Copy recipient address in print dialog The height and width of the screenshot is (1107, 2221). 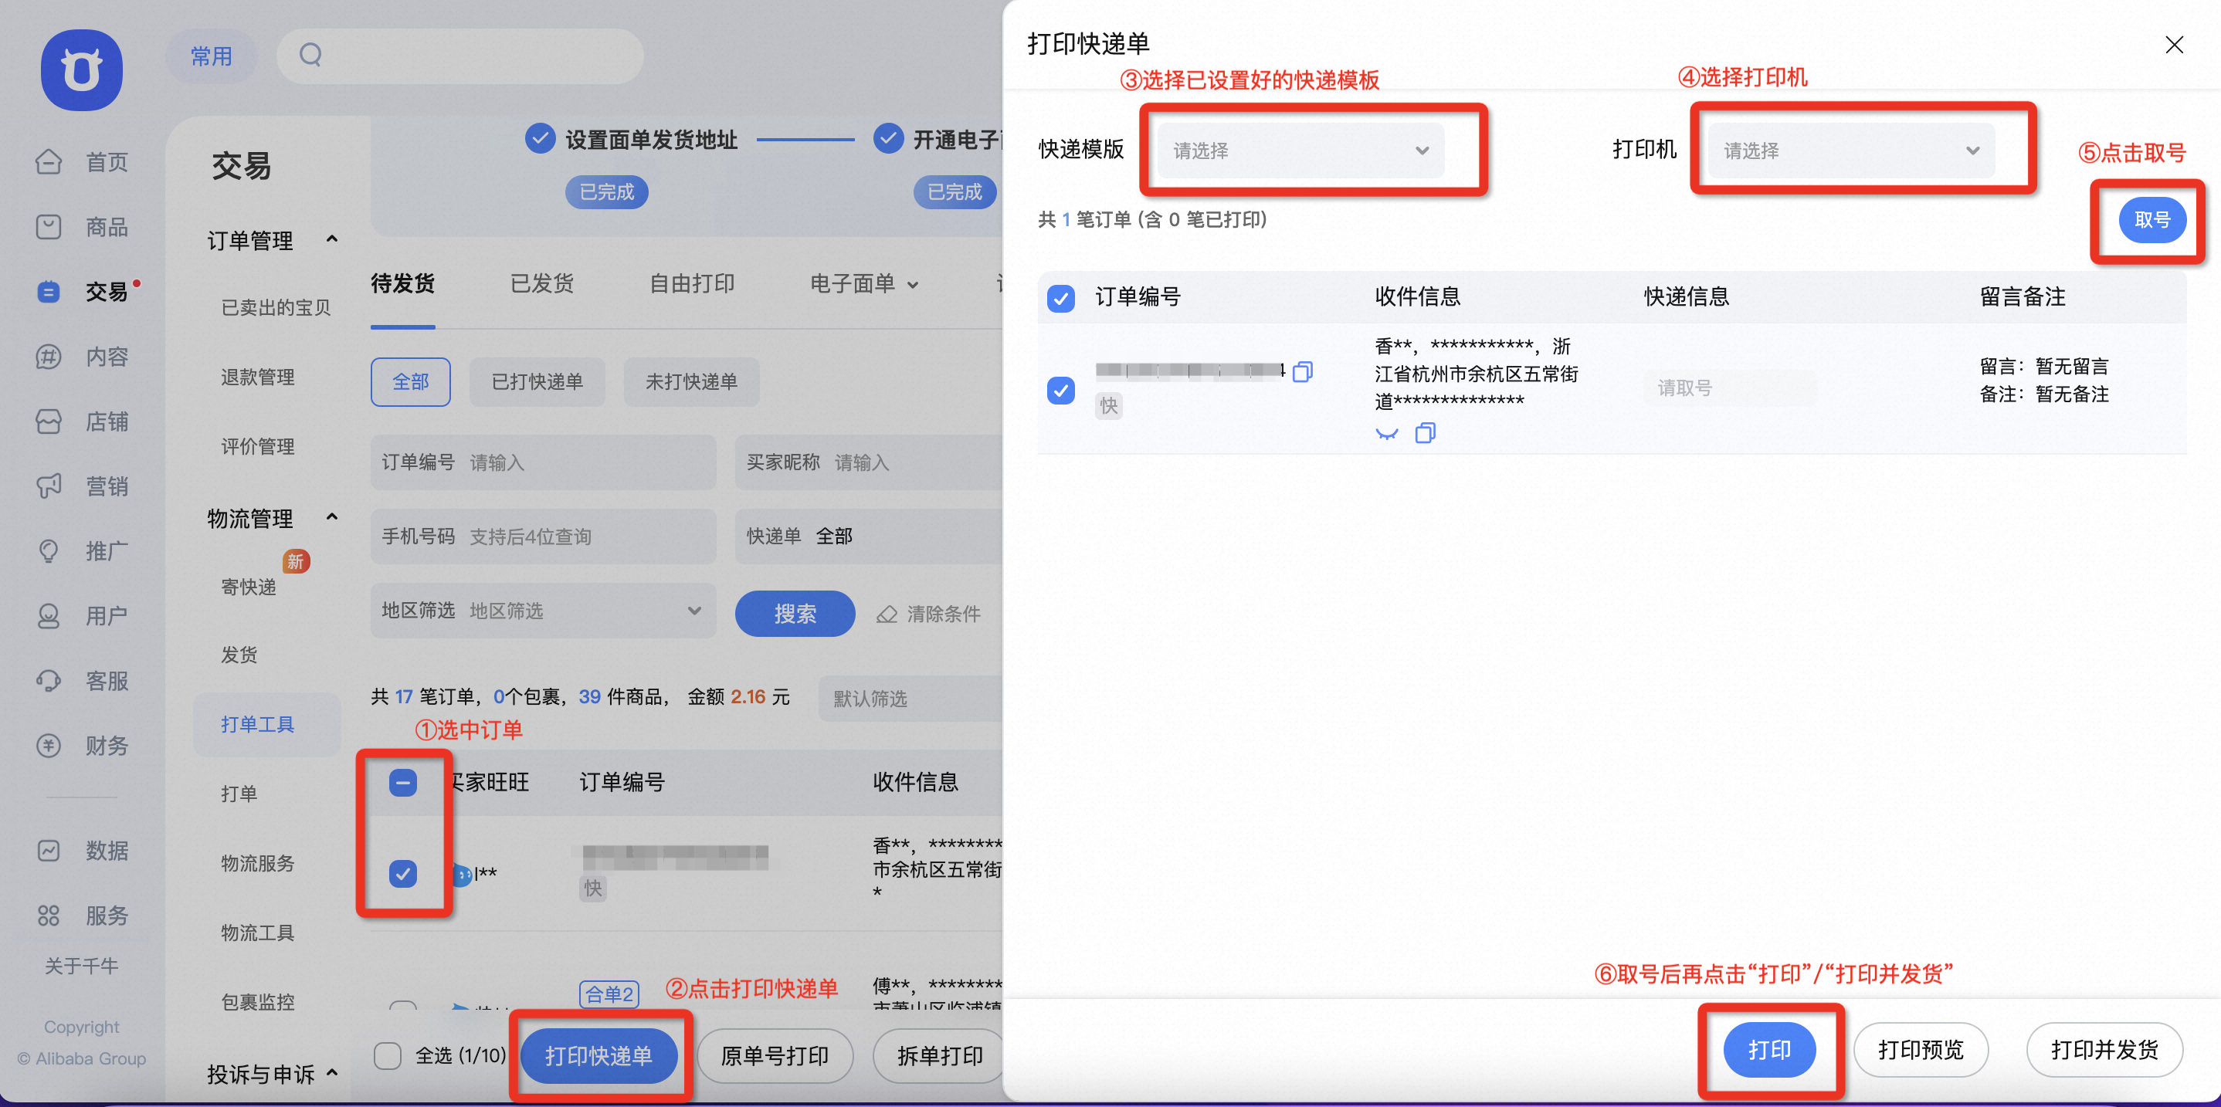click(x=1426, y=433)
